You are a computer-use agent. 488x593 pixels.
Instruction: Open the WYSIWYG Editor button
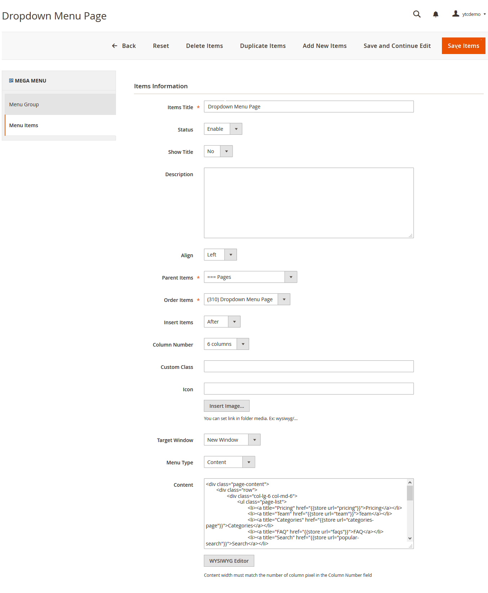pos(229,561)
